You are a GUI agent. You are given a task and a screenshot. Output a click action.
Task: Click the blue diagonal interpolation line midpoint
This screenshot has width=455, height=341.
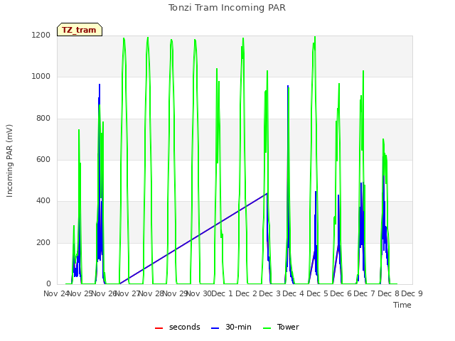[x=193, y=239]
